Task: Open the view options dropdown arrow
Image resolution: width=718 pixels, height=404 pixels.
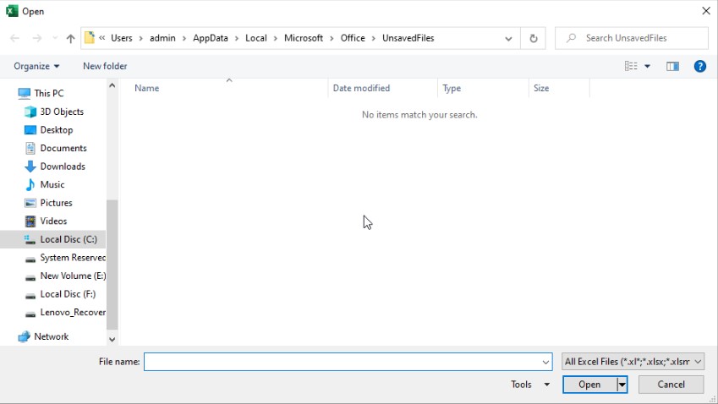Action: click(648, 66)
